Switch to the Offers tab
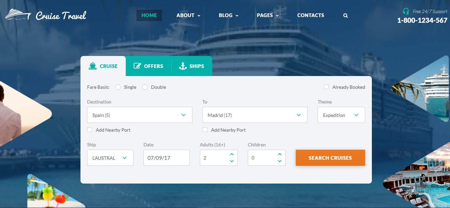 click(148, 66)
